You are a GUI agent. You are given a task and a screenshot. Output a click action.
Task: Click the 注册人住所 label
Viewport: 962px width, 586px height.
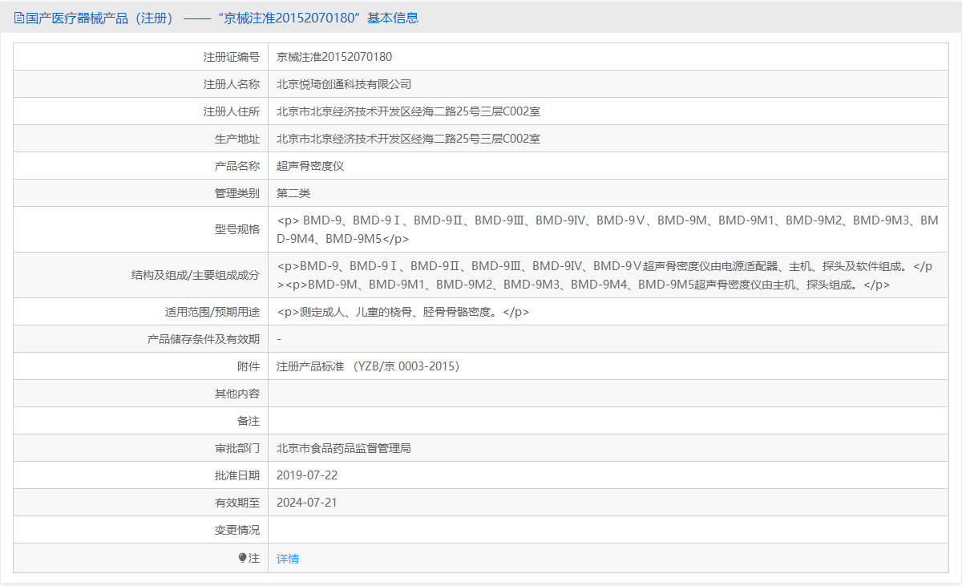tap(232, 111)
